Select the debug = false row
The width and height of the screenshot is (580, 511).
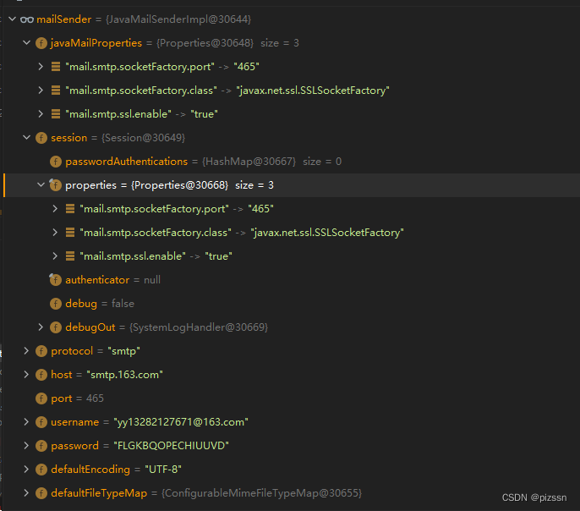pyautogui.click(x=100, y=304)
